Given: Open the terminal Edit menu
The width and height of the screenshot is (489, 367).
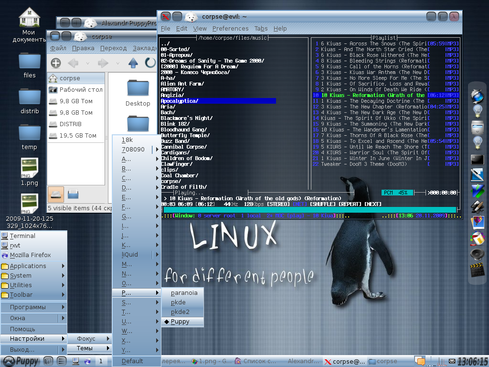Looking at the screenshot, I should click(181, 28).
